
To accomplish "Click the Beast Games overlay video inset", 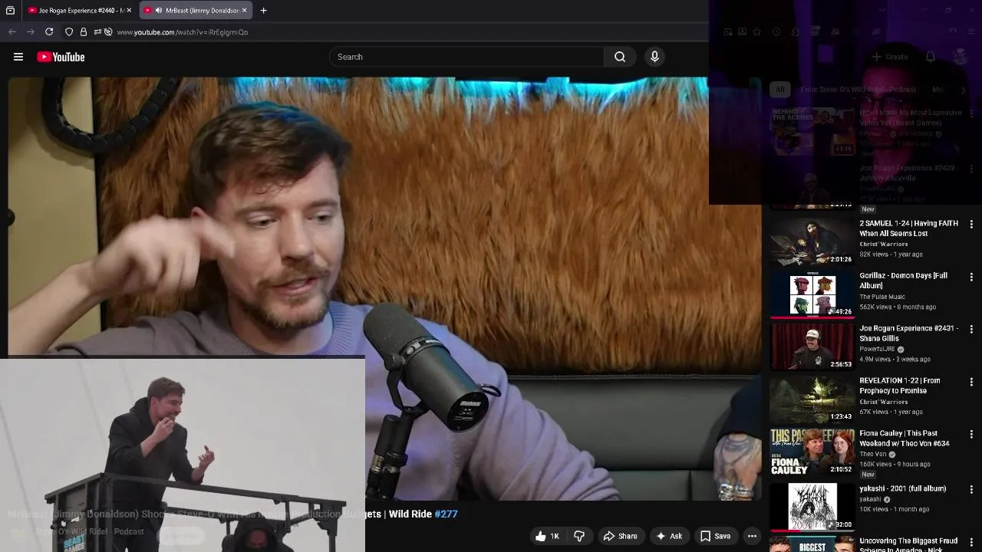I will pos(182,455).
